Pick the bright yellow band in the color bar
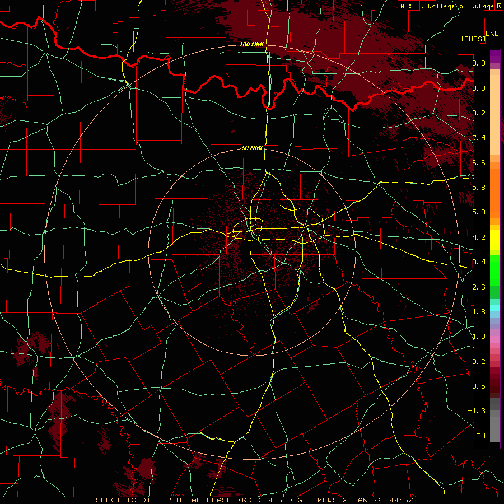Image resolution: width=504 pixels, height=504 pixels. click(x=494, y=240)
